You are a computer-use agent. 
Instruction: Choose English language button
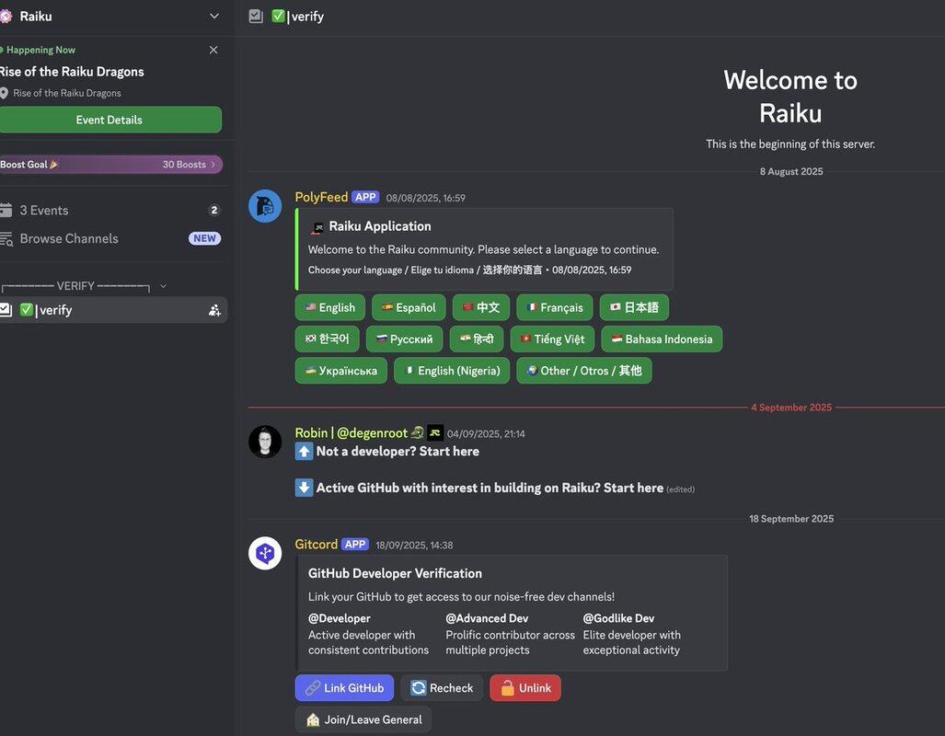point(329,308)
